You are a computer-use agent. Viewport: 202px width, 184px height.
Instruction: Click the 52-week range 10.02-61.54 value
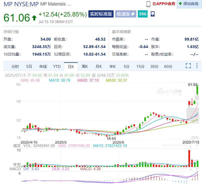click(94, 54)
